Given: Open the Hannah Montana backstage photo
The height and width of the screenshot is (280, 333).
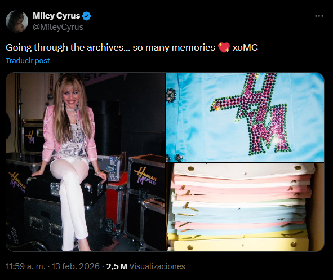Looking at the screenshot, I should point(86,162).
